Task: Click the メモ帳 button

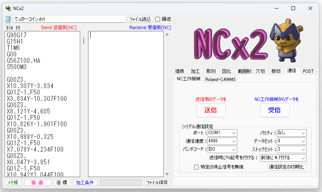Action: pos(13,183)
